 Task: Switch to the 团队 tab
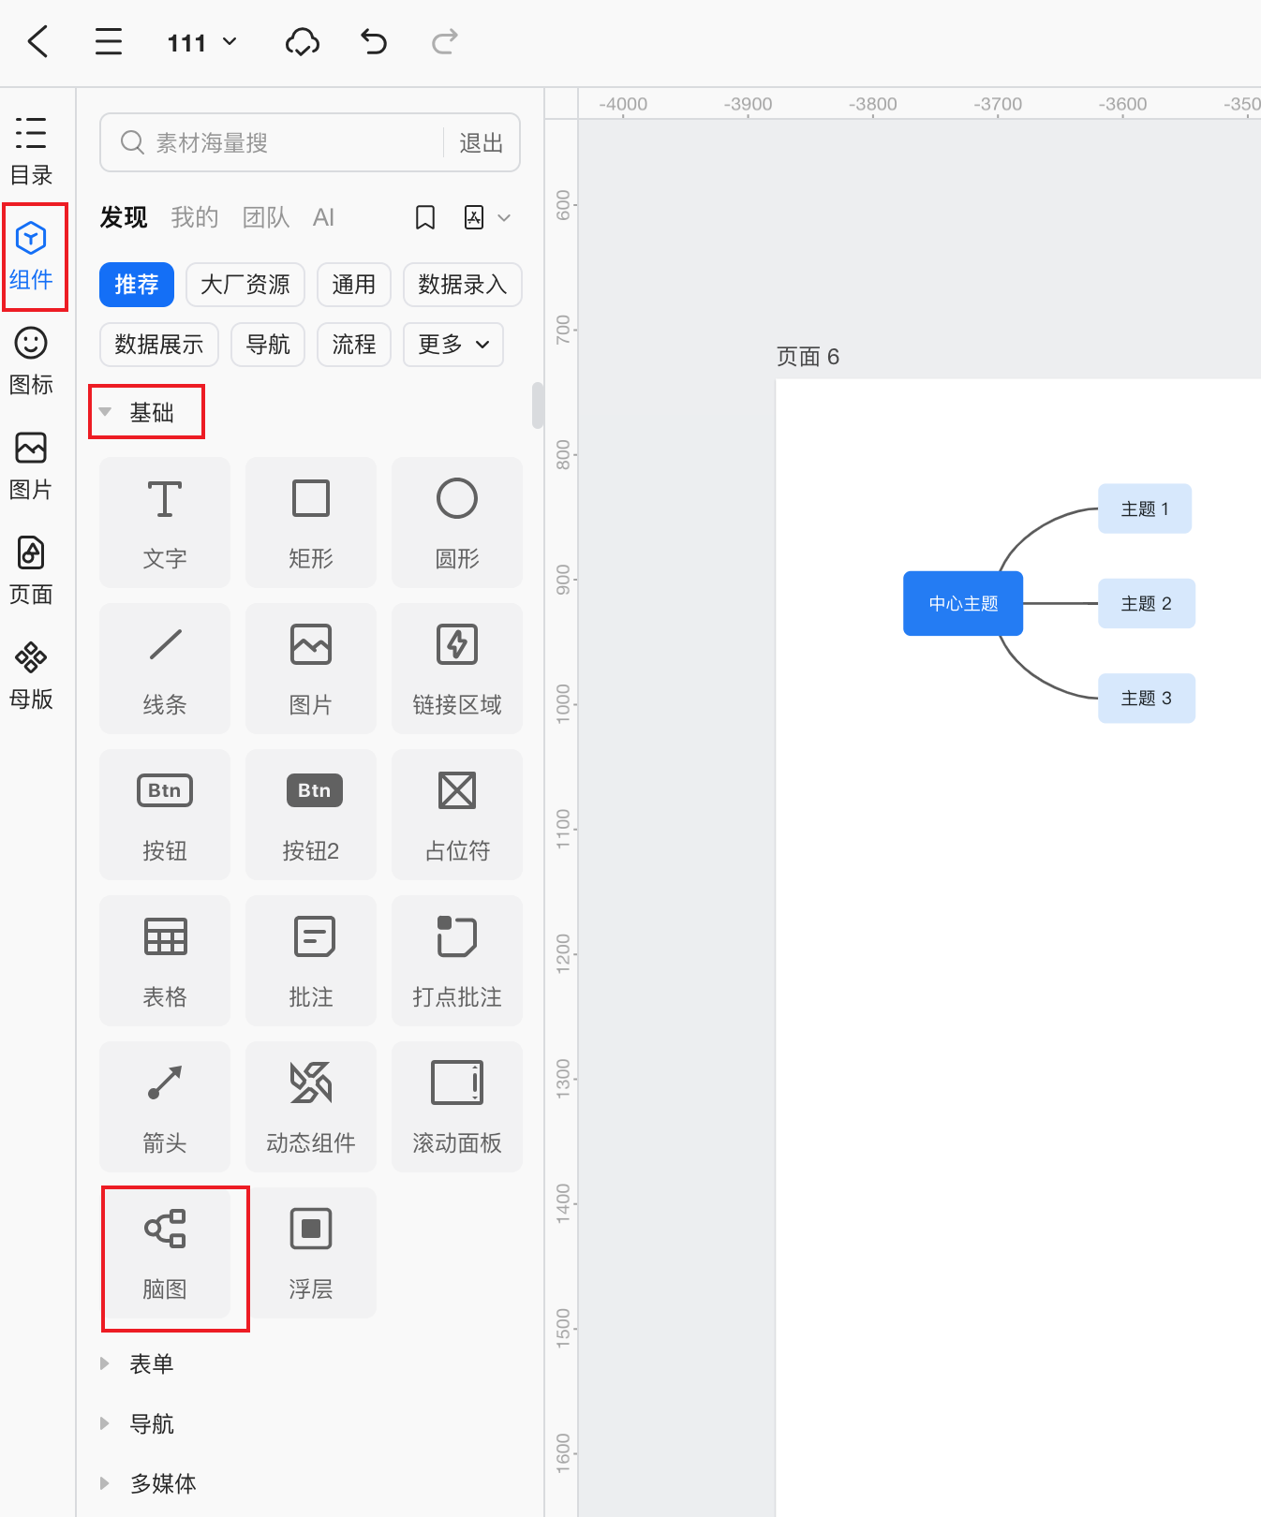(266, 217)
